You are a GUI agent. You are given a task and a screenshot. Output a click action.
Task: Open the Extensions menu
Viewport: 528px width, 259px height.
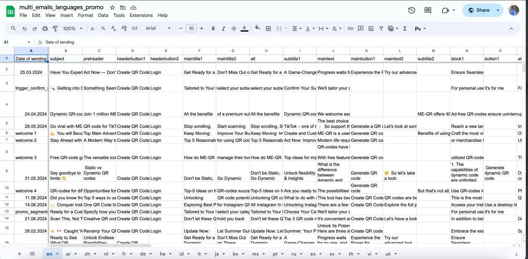tap(141, 15)
